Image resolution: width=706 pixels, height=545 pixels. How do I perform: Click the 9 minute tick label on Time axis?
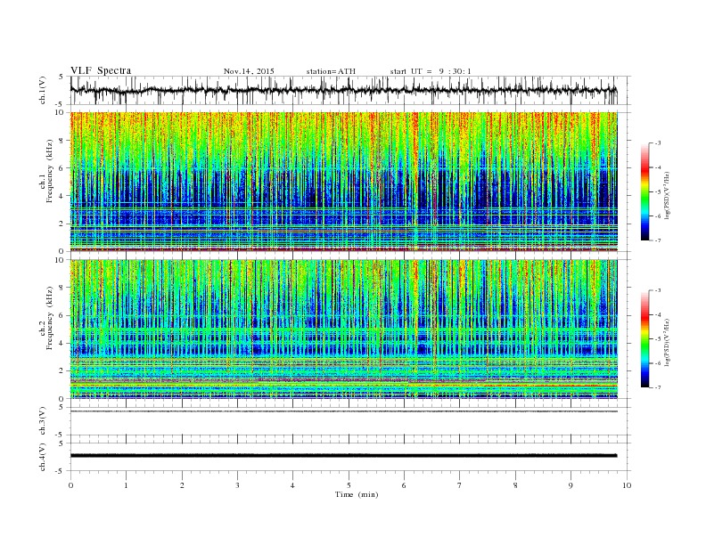tap(571, 485)
